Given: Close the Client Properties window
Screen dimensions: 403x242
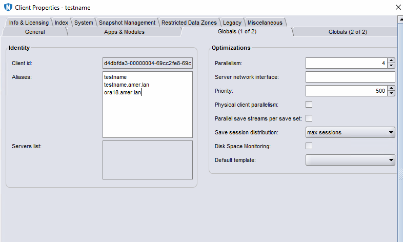Looking at the screenshot, I should pyautogui.click(x=398, y=7).
